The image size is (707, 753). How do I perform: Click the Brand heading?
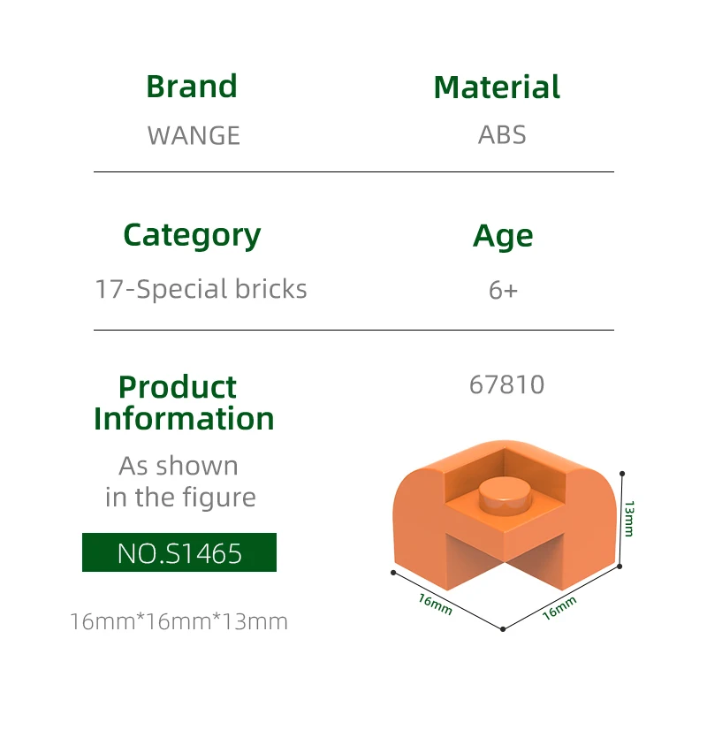[192, 87]
